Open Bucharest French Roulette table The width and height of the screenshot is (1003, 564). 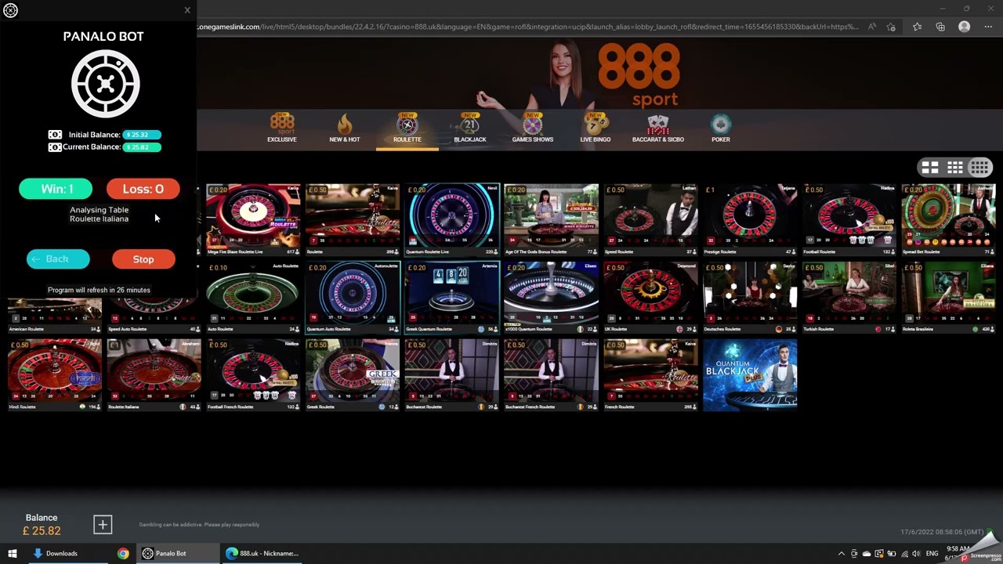tap(551, 374)
